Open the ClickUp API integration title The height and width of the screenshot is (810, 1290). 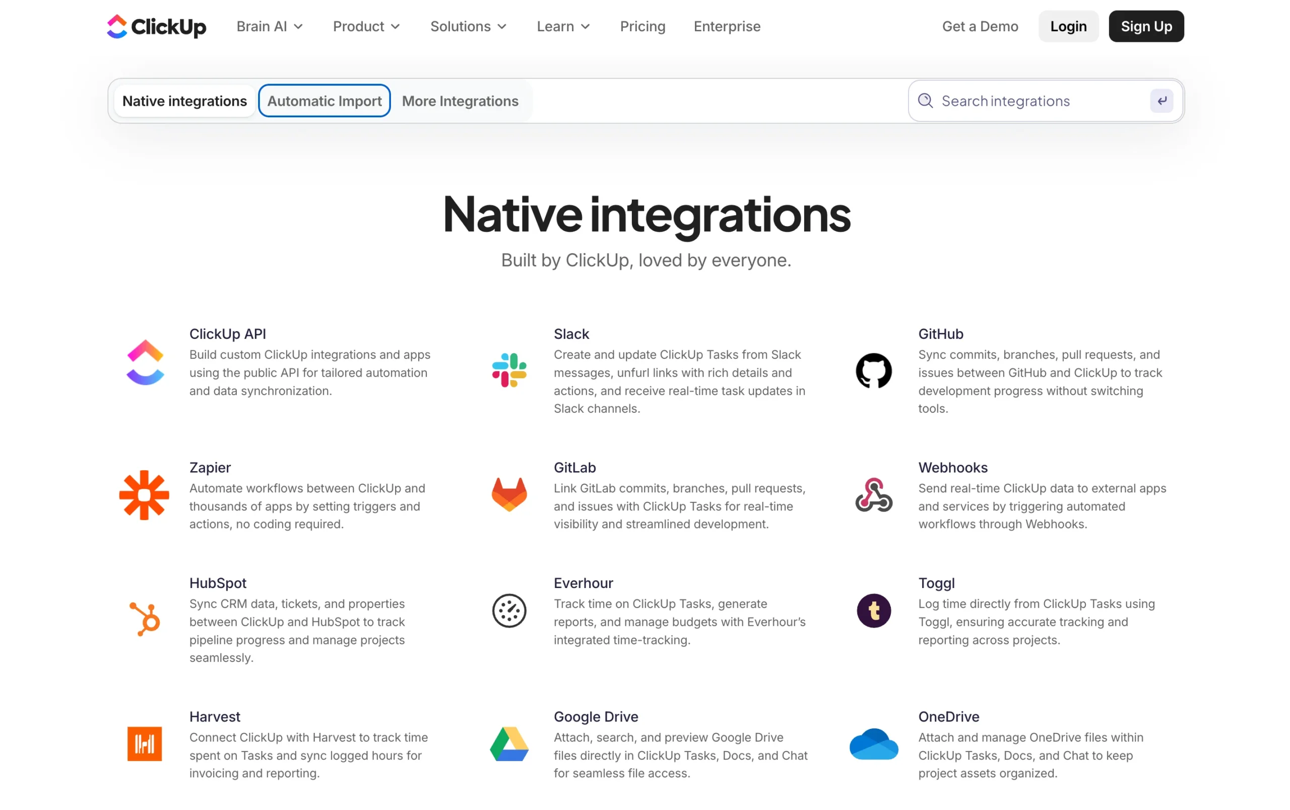pyautogui.click(x=227, y=334)
